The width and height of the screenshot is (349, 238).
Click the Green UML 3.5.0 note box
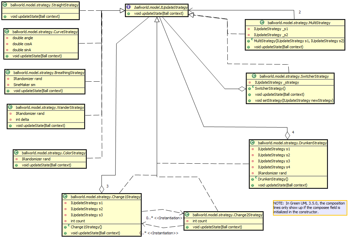310,208
